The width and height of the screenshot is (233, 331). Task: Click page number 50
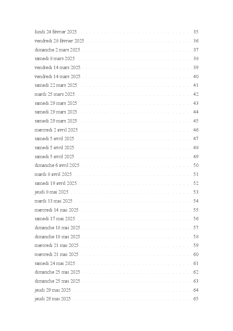coord(196,165)
